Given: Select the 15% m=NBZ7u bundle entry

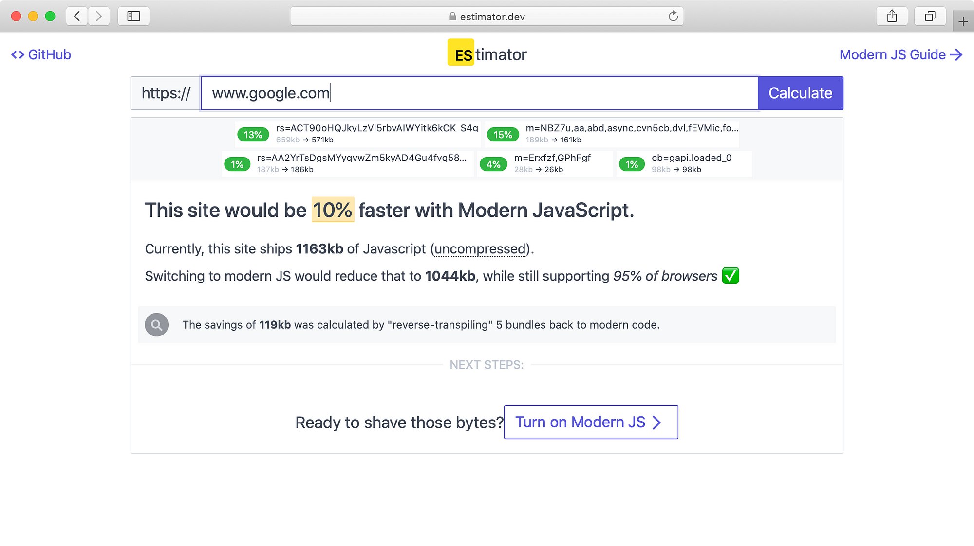Looking at the screenshot, I should pos(612,134).
